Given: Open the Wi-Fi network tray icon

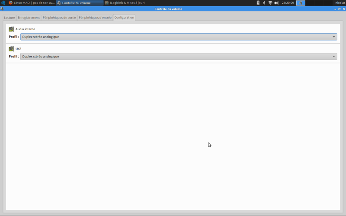Looking at the screenshot, I should 270,3.
